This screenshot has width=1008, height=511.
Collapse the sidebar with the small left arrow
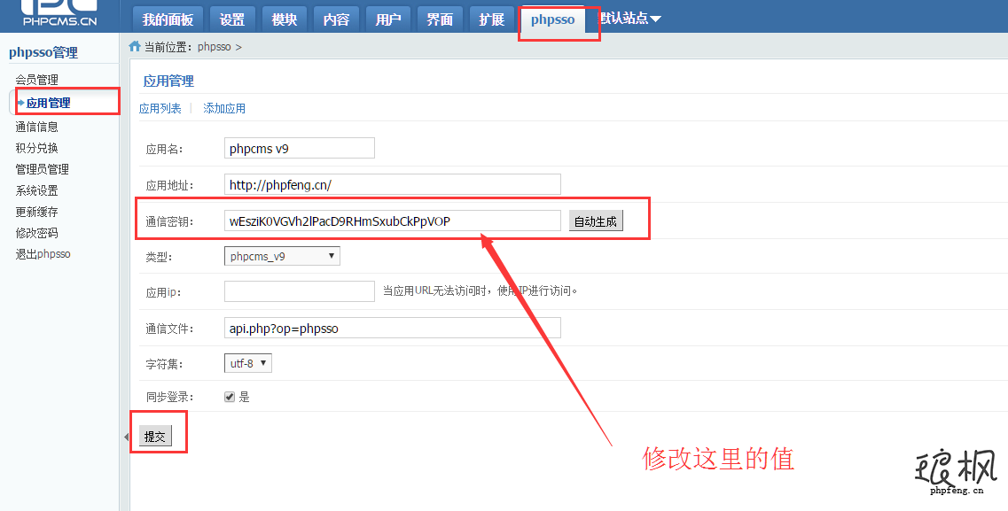pos(126,437)
